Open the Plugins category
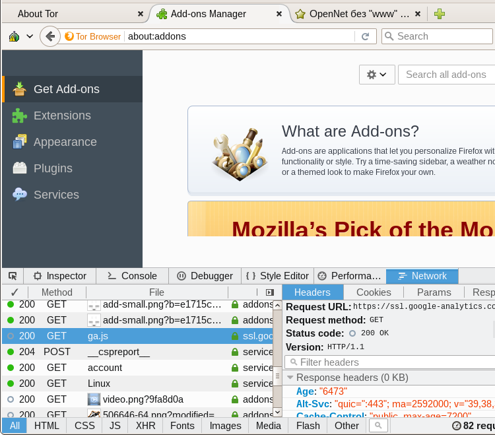This screenshot has height=435, width=495. [73, 168]
